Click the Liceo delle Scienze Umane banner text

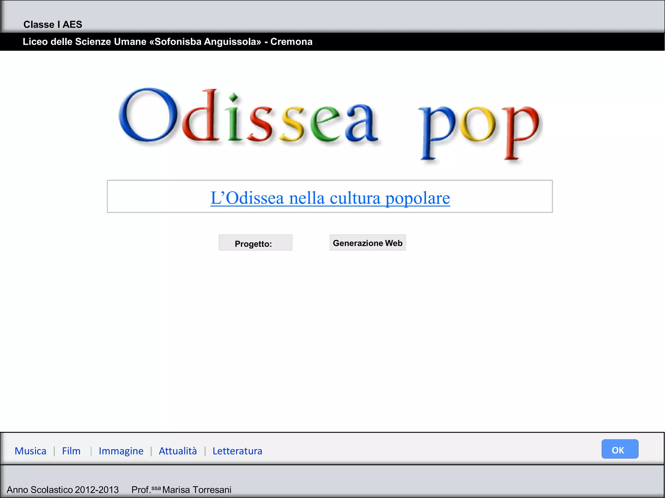pos(167,42)
